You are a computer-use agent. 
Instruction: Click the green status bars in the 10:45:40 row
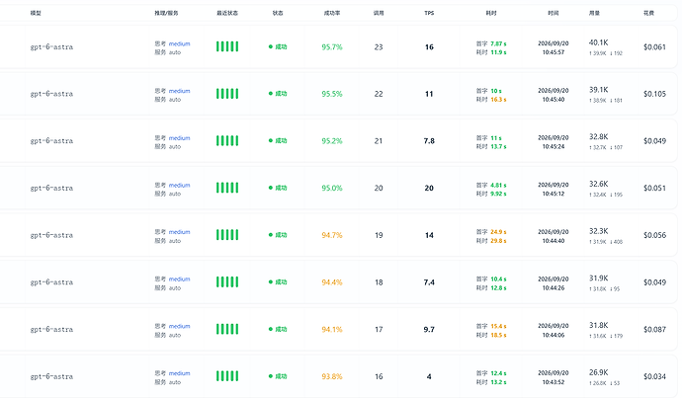(x=227, y=94)
